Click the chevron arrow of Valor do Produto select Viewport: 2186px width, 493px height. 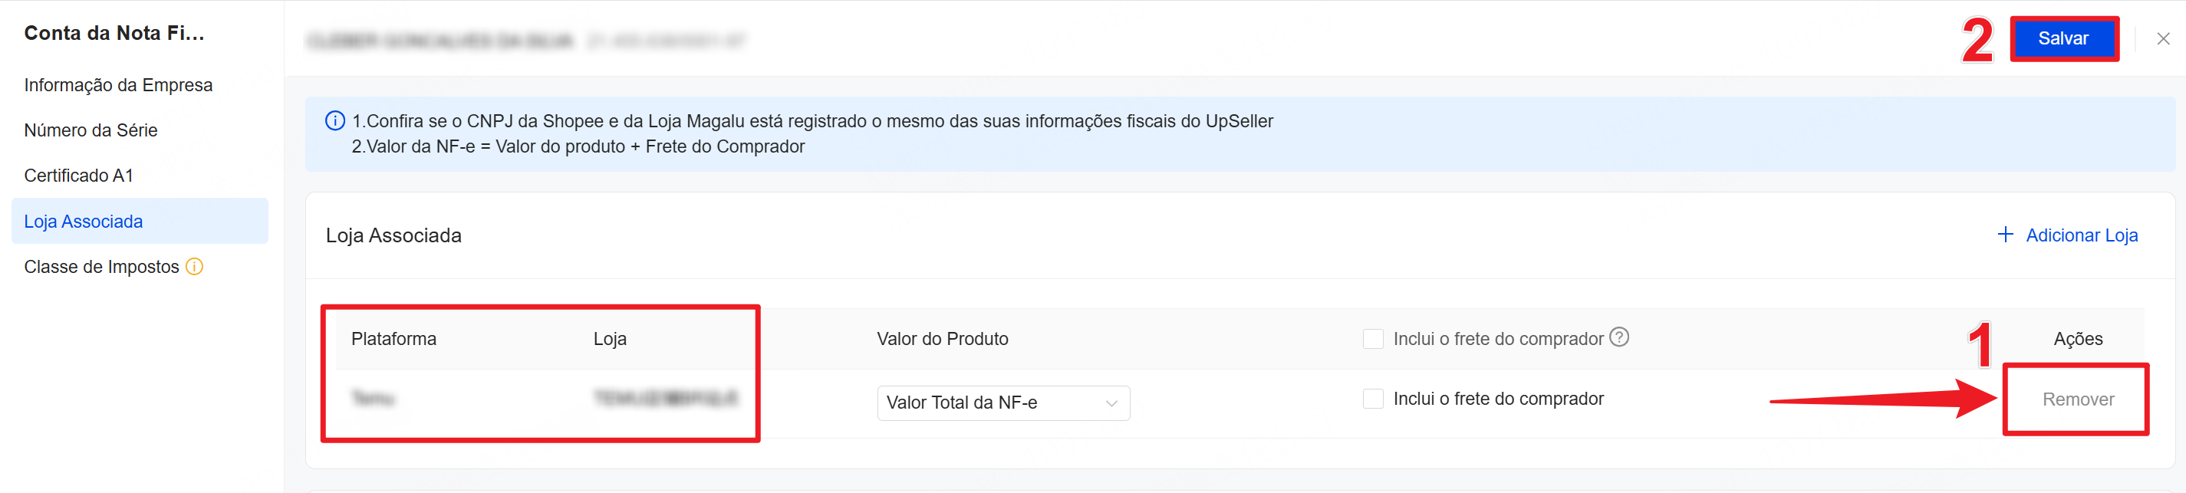pos(1111,403)
